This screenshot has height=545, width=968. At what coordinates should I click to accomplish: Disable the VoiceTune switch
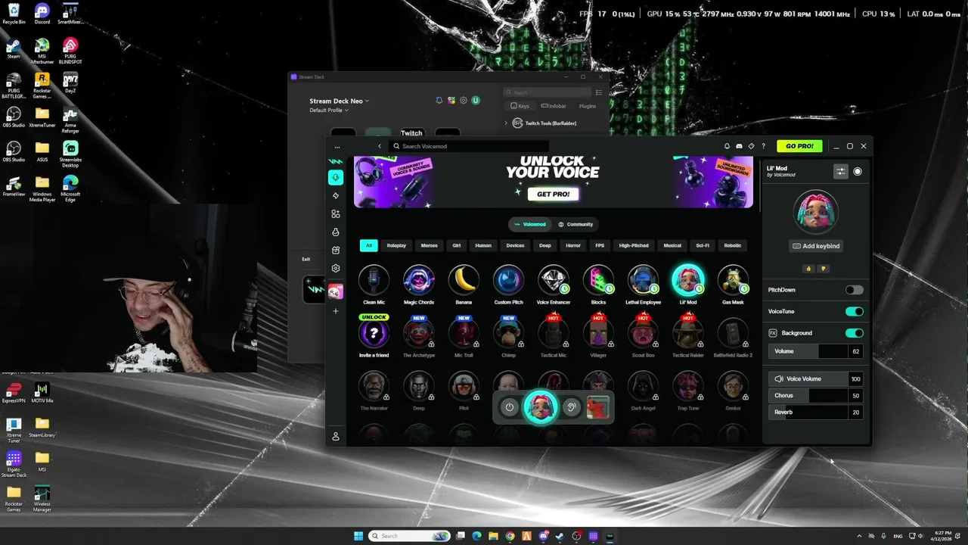click(855, 311)
